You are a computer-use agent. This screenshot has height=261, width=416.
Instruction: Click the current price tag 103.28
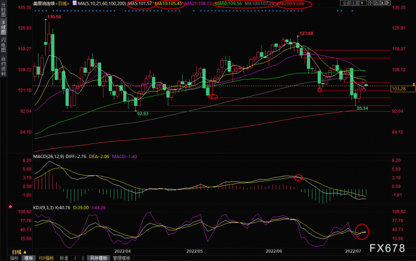[403, 89]
